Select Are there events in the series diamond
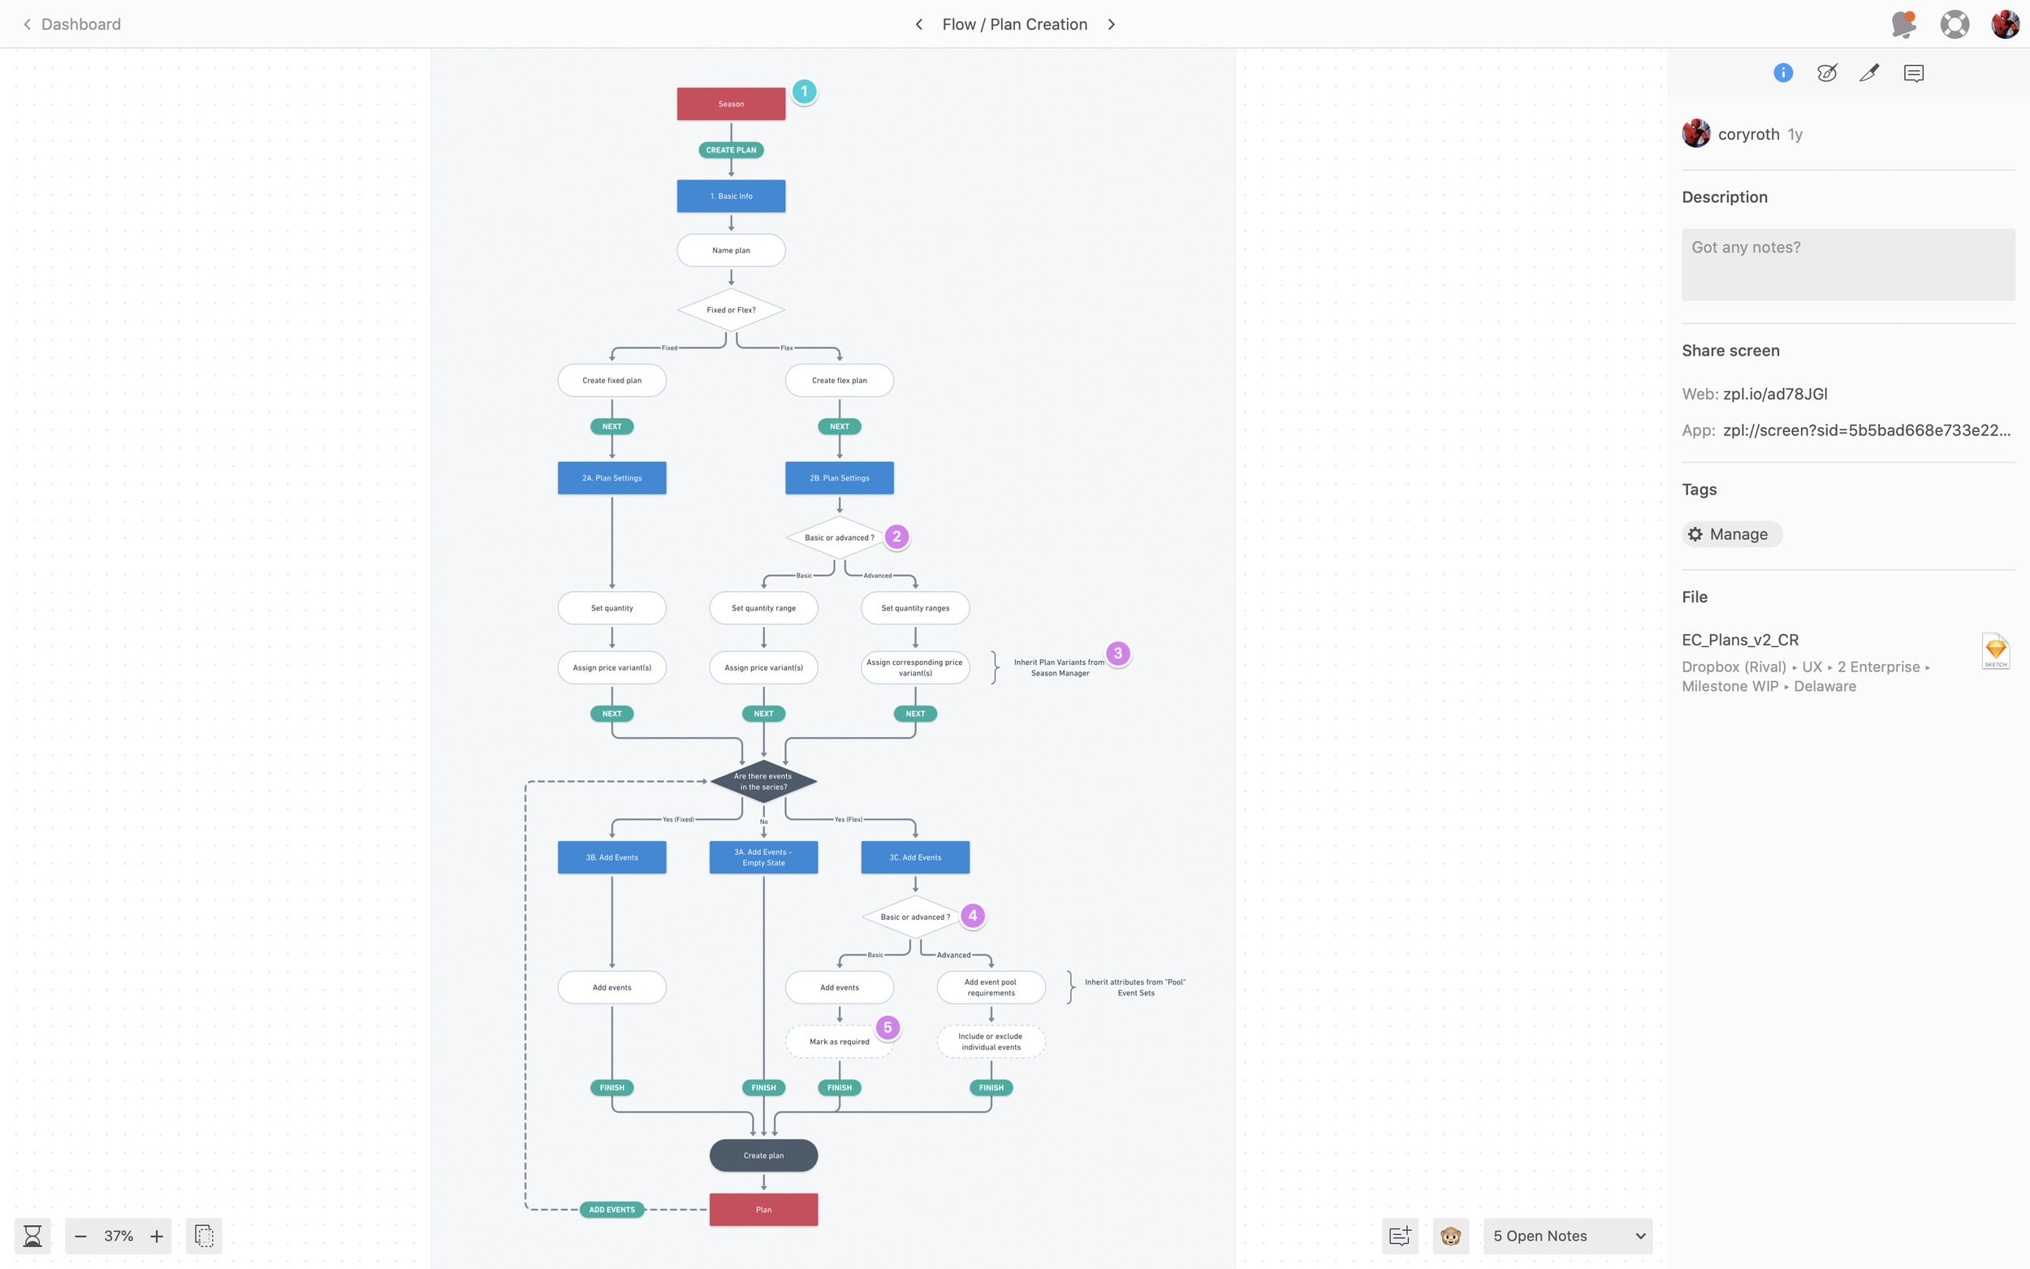The image size is (2030, 1269). [x=763, y=781]
